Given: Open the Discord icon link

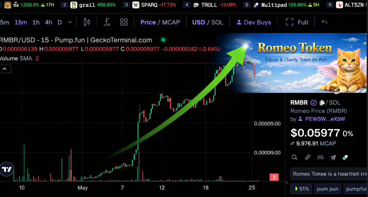Looking at the screenshot, I should tap(320, 157).
